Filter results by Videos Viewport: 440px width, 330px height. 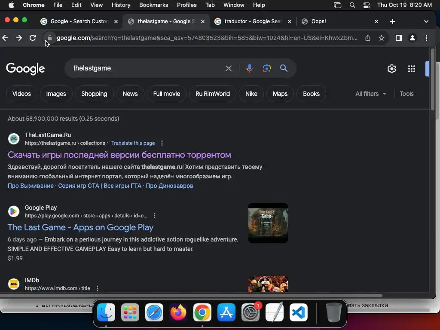[x=21, y=94]
